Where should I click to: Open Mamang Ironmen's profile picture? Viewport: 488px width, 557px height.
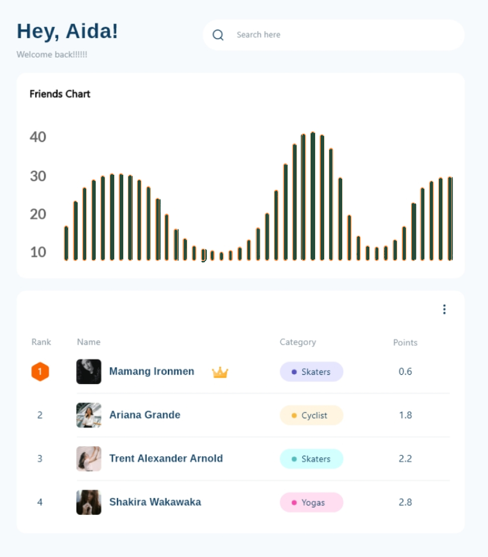coord(89,372)
